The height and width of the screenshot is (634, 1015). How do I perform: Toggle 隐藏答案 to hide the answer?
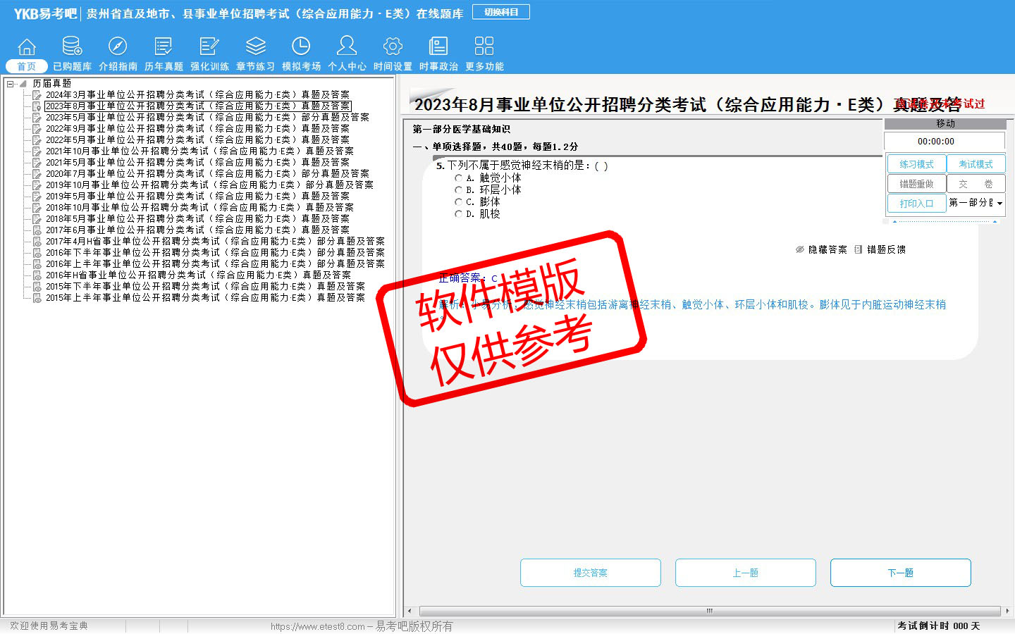click(822, 250)
